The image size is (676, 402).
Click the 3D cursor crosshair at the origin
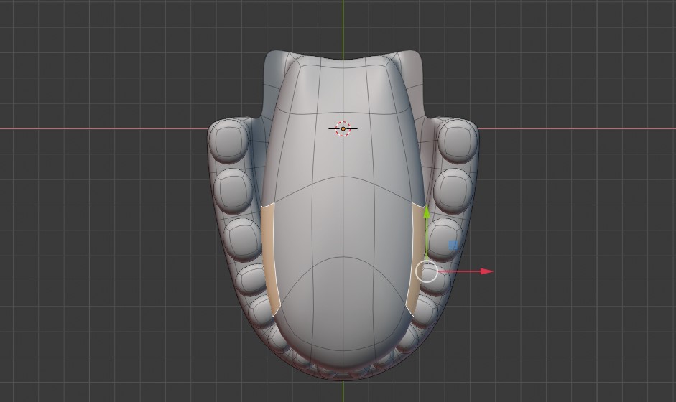343,128
